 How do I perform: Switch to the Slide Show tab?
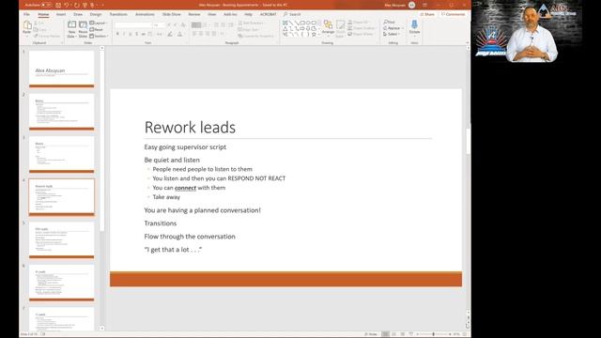click(x=171, y=14)
